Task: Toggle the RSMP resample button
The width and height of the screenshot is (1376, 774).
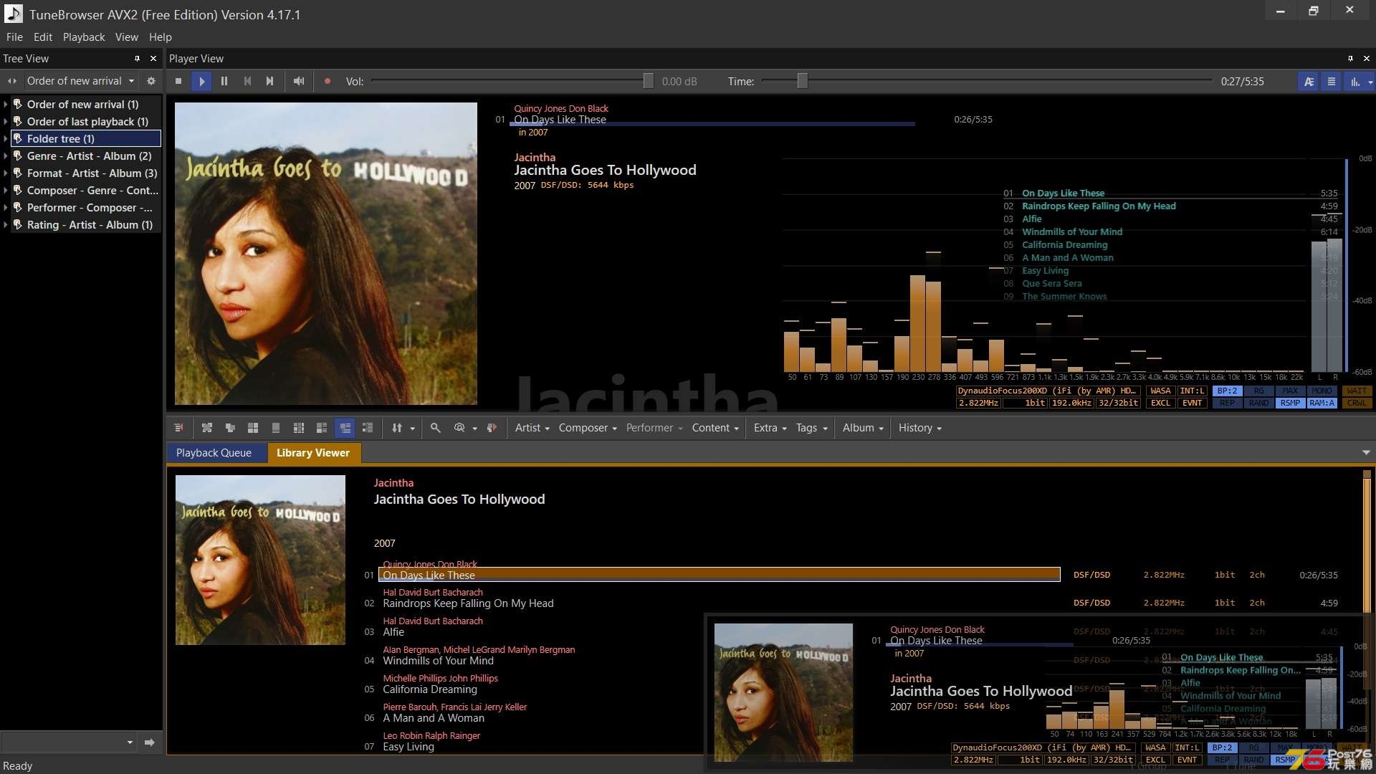Action: tap(1290, 403)
